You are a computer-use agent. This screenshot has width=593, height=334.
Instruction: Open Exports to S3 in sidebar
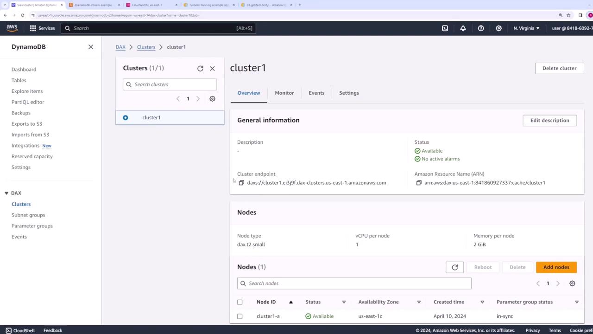click(x=27, y=124)
